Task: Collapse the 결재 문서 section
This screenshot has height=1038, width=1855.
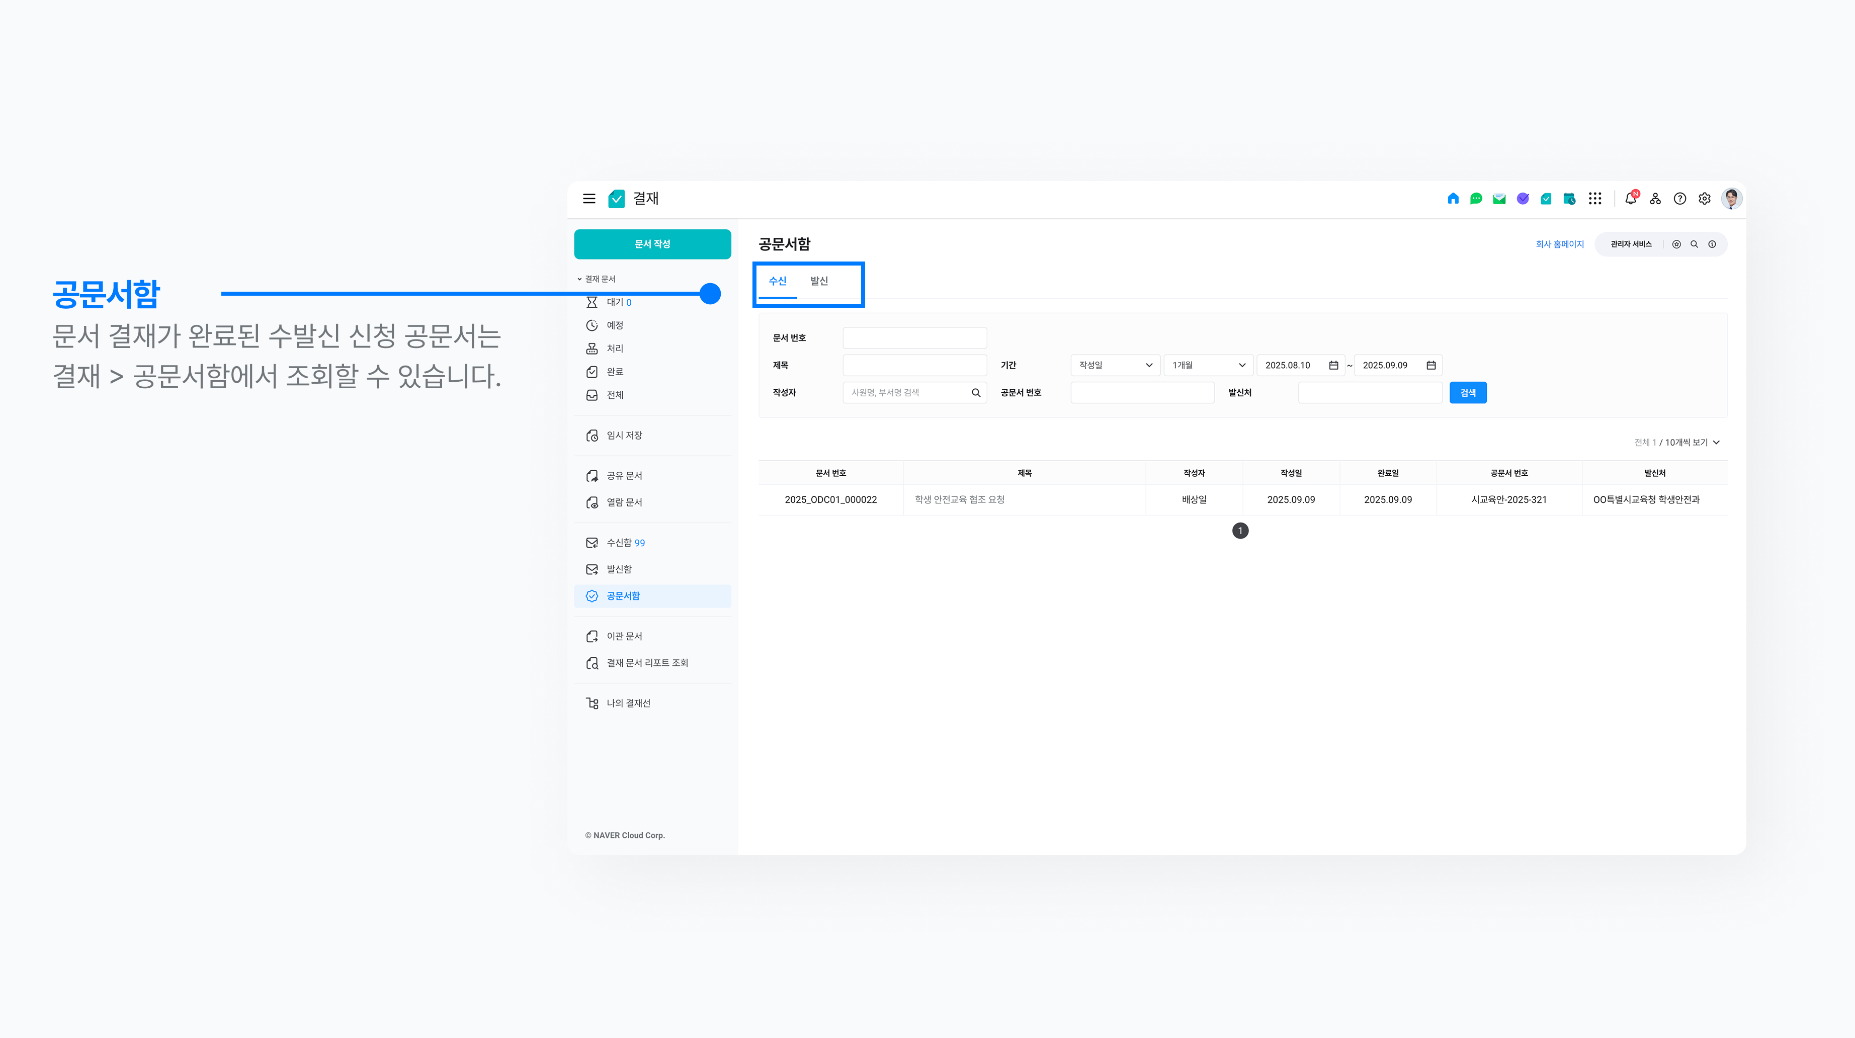Action: (596, 279)
